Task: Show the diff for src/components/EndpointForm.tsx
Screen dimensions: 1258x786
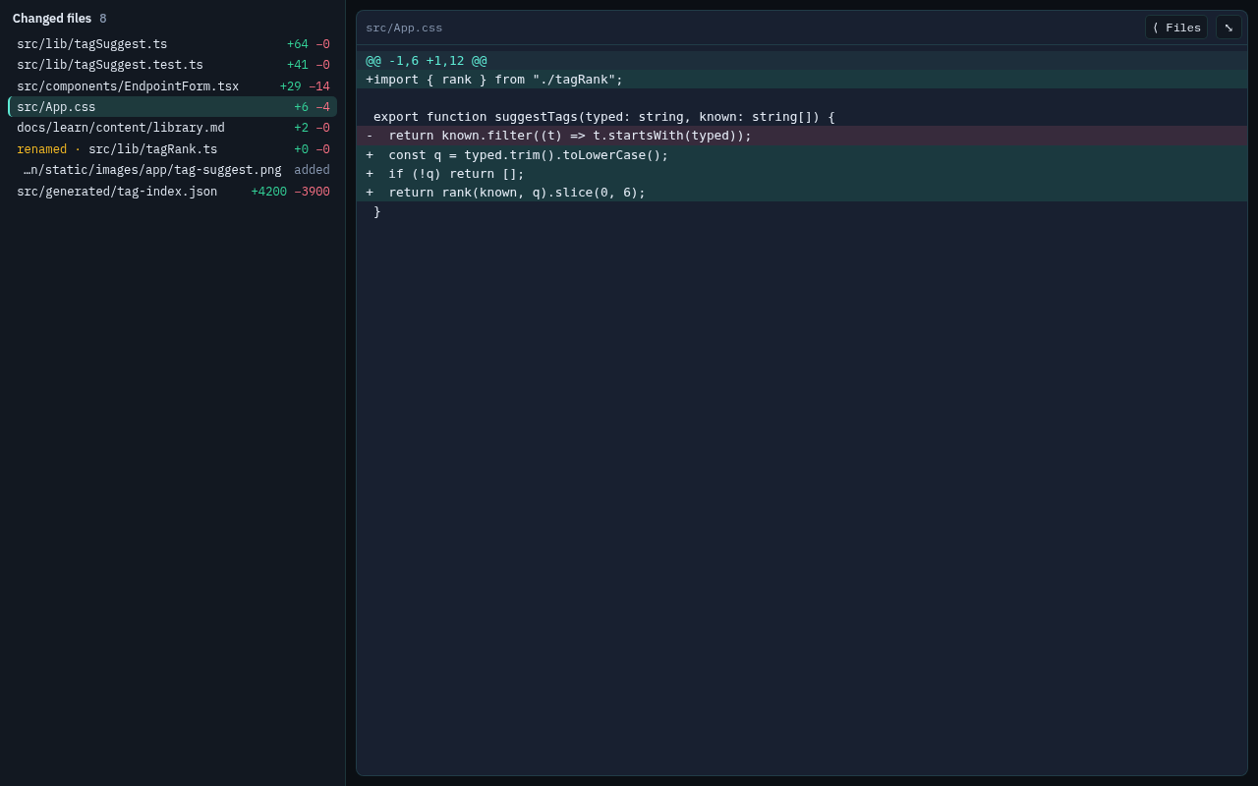Action: coord(173,86)
